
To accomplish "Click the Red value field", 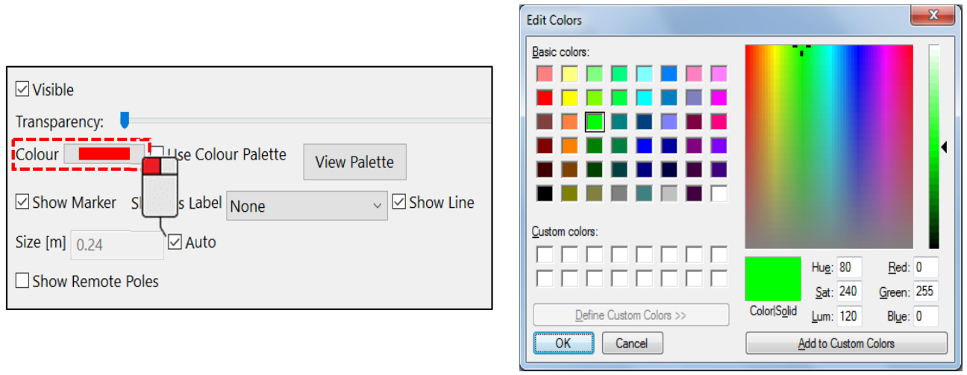I will (926, 268).
